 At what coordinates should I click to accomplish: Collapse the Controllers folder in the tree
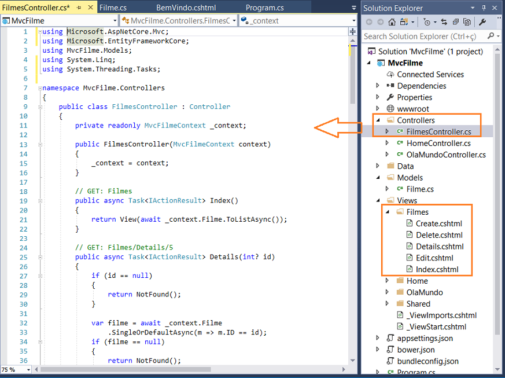pyautogui.click(x=378, y=120)
